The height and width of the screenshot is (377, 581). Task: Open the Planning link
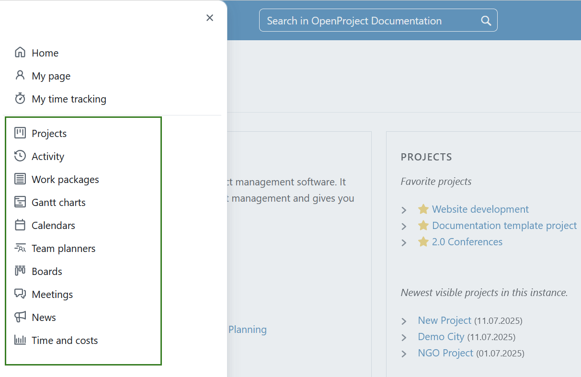tap(248, 329)
